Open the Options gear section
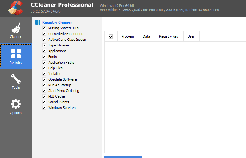 click(x=16, y=106)
